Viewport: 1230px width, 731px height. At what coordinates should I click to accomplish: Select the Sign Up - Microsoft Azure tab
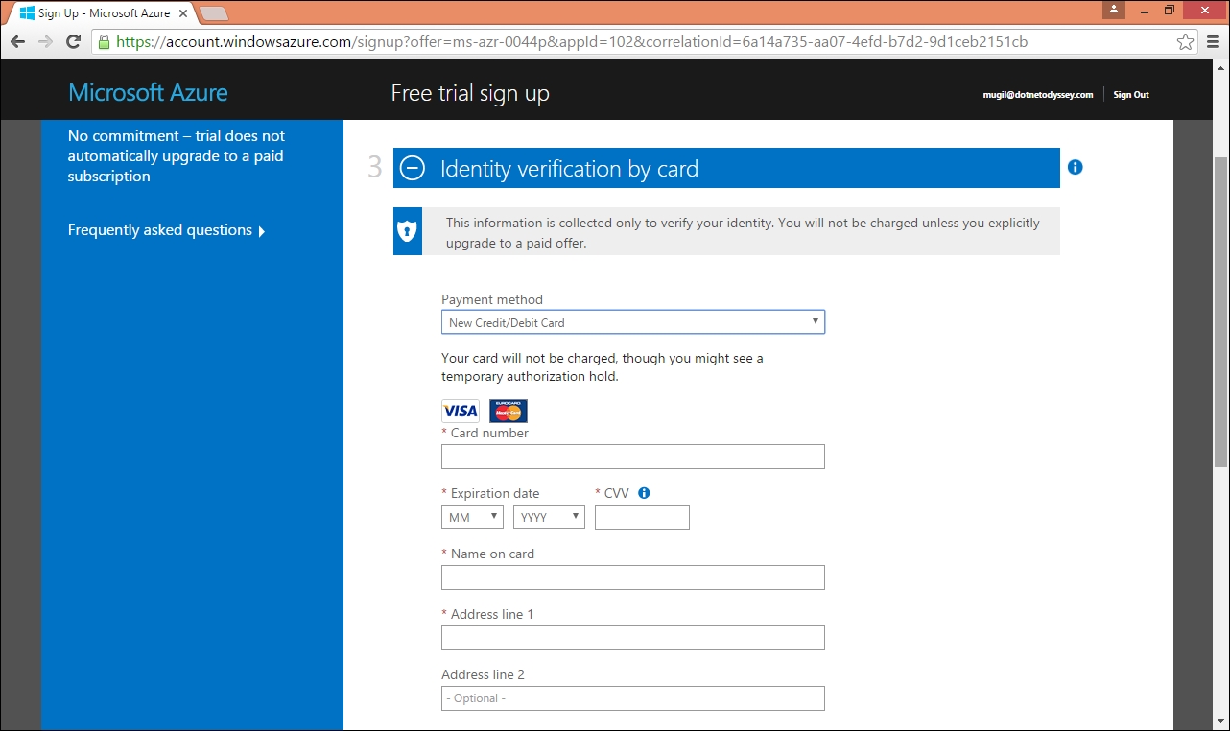[103, 13]
